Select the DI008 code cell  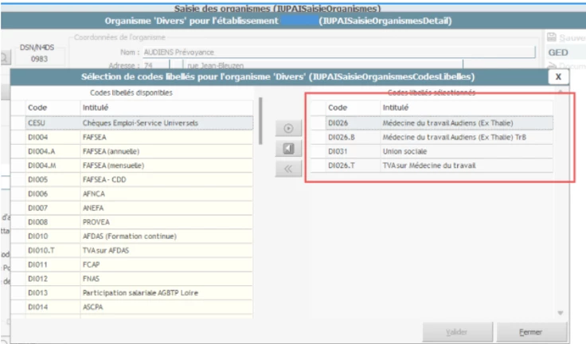[53, 222]
